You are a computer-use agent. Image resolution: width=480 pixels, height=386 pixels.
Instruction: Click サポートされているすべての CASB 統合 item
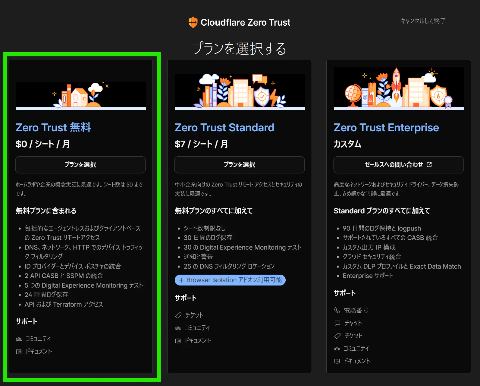tap(391, 238)
